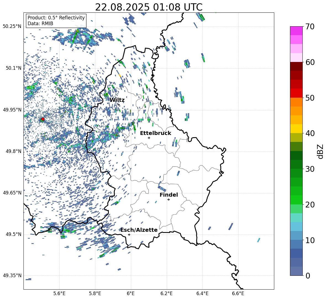Click 'Product: 0.5° Reflectivity' text

(56, 18)
